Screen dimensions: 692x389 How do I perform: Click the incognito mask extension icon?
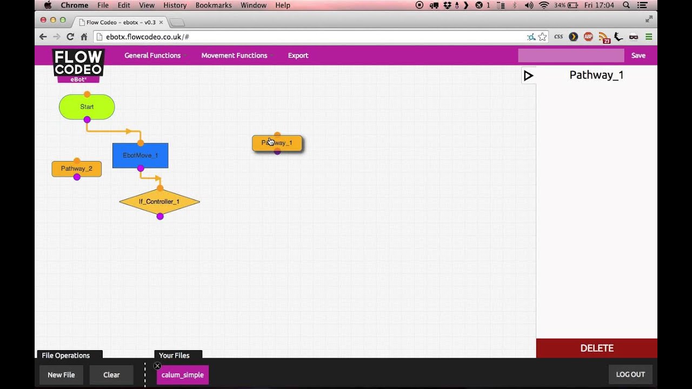point(634,37)
